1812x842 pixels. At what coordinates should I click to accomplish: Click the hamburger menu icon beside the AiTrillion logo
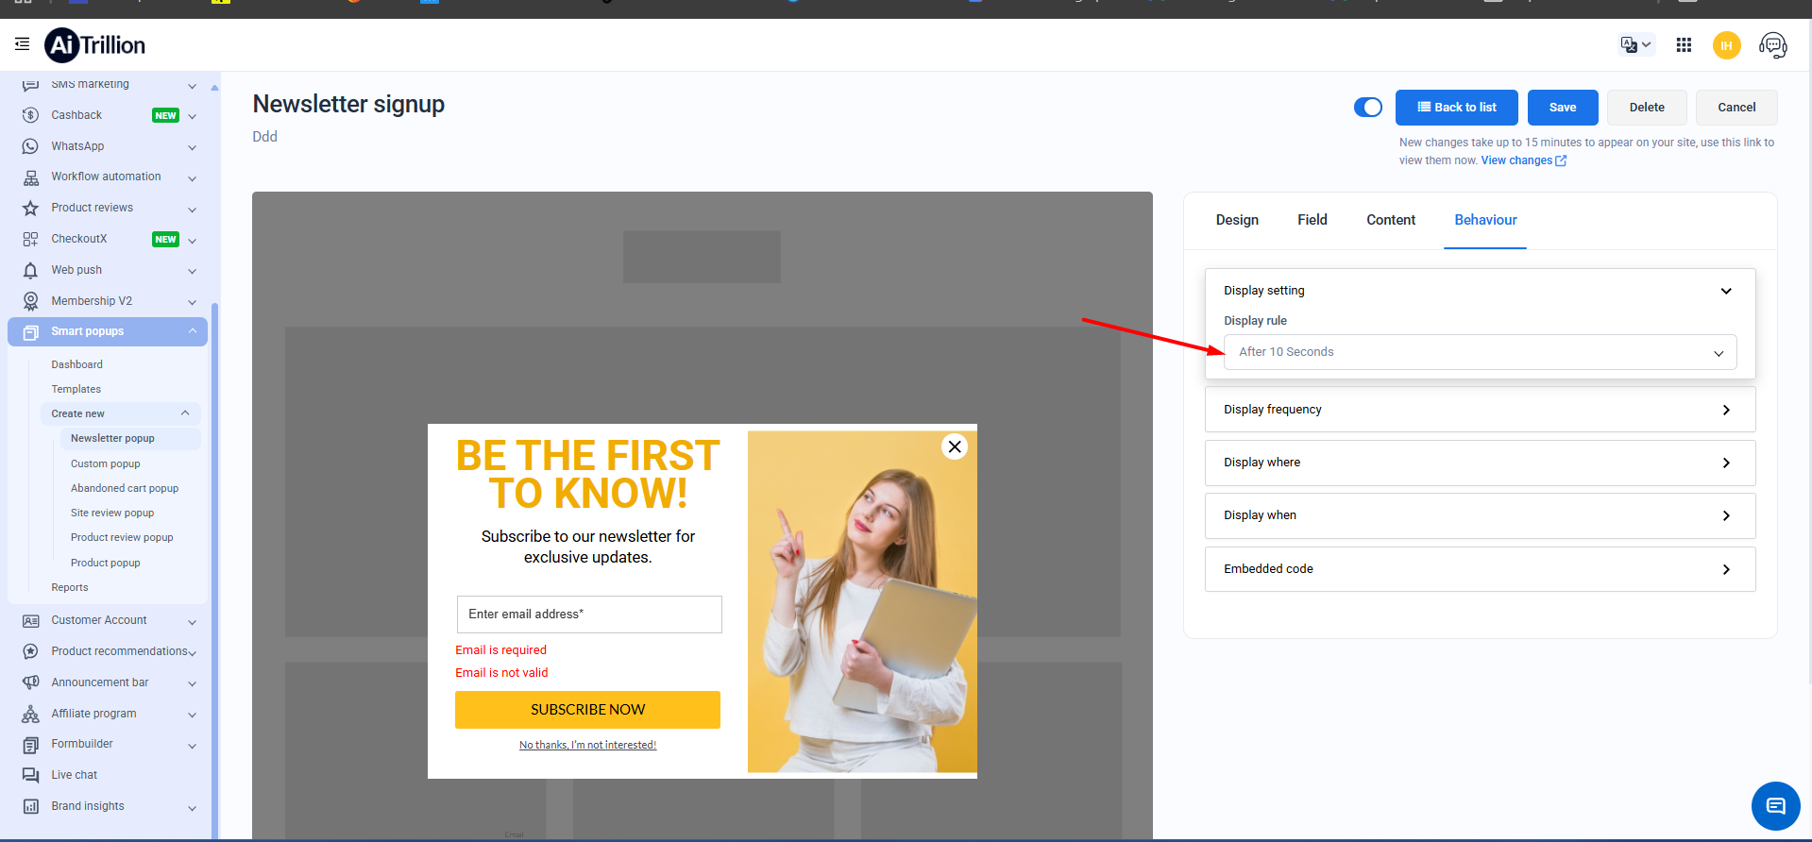pyautogui.click(x=23, y=44)
